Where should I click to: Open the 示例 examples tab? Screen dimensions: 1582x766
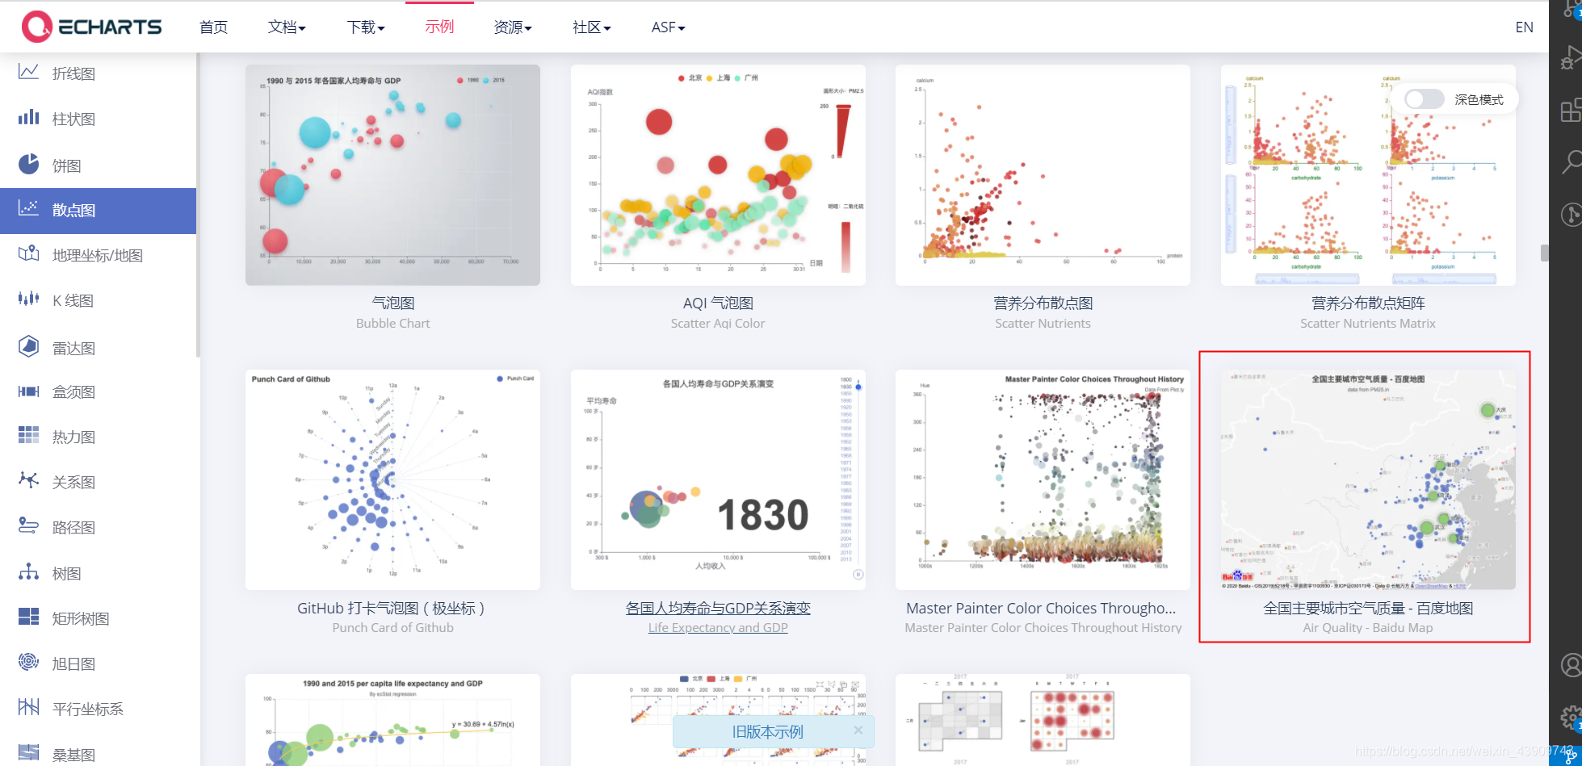439,27
